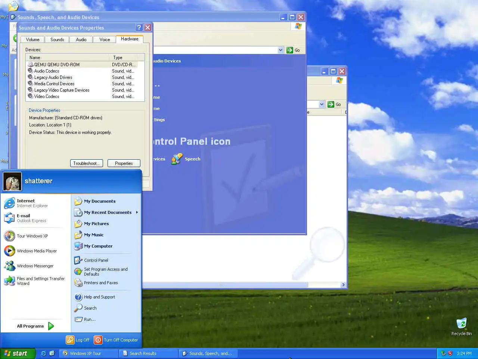This screenshot has width=478, height=359.
Task: Switch to the Audio tab
Action: (x=81, y=40)
